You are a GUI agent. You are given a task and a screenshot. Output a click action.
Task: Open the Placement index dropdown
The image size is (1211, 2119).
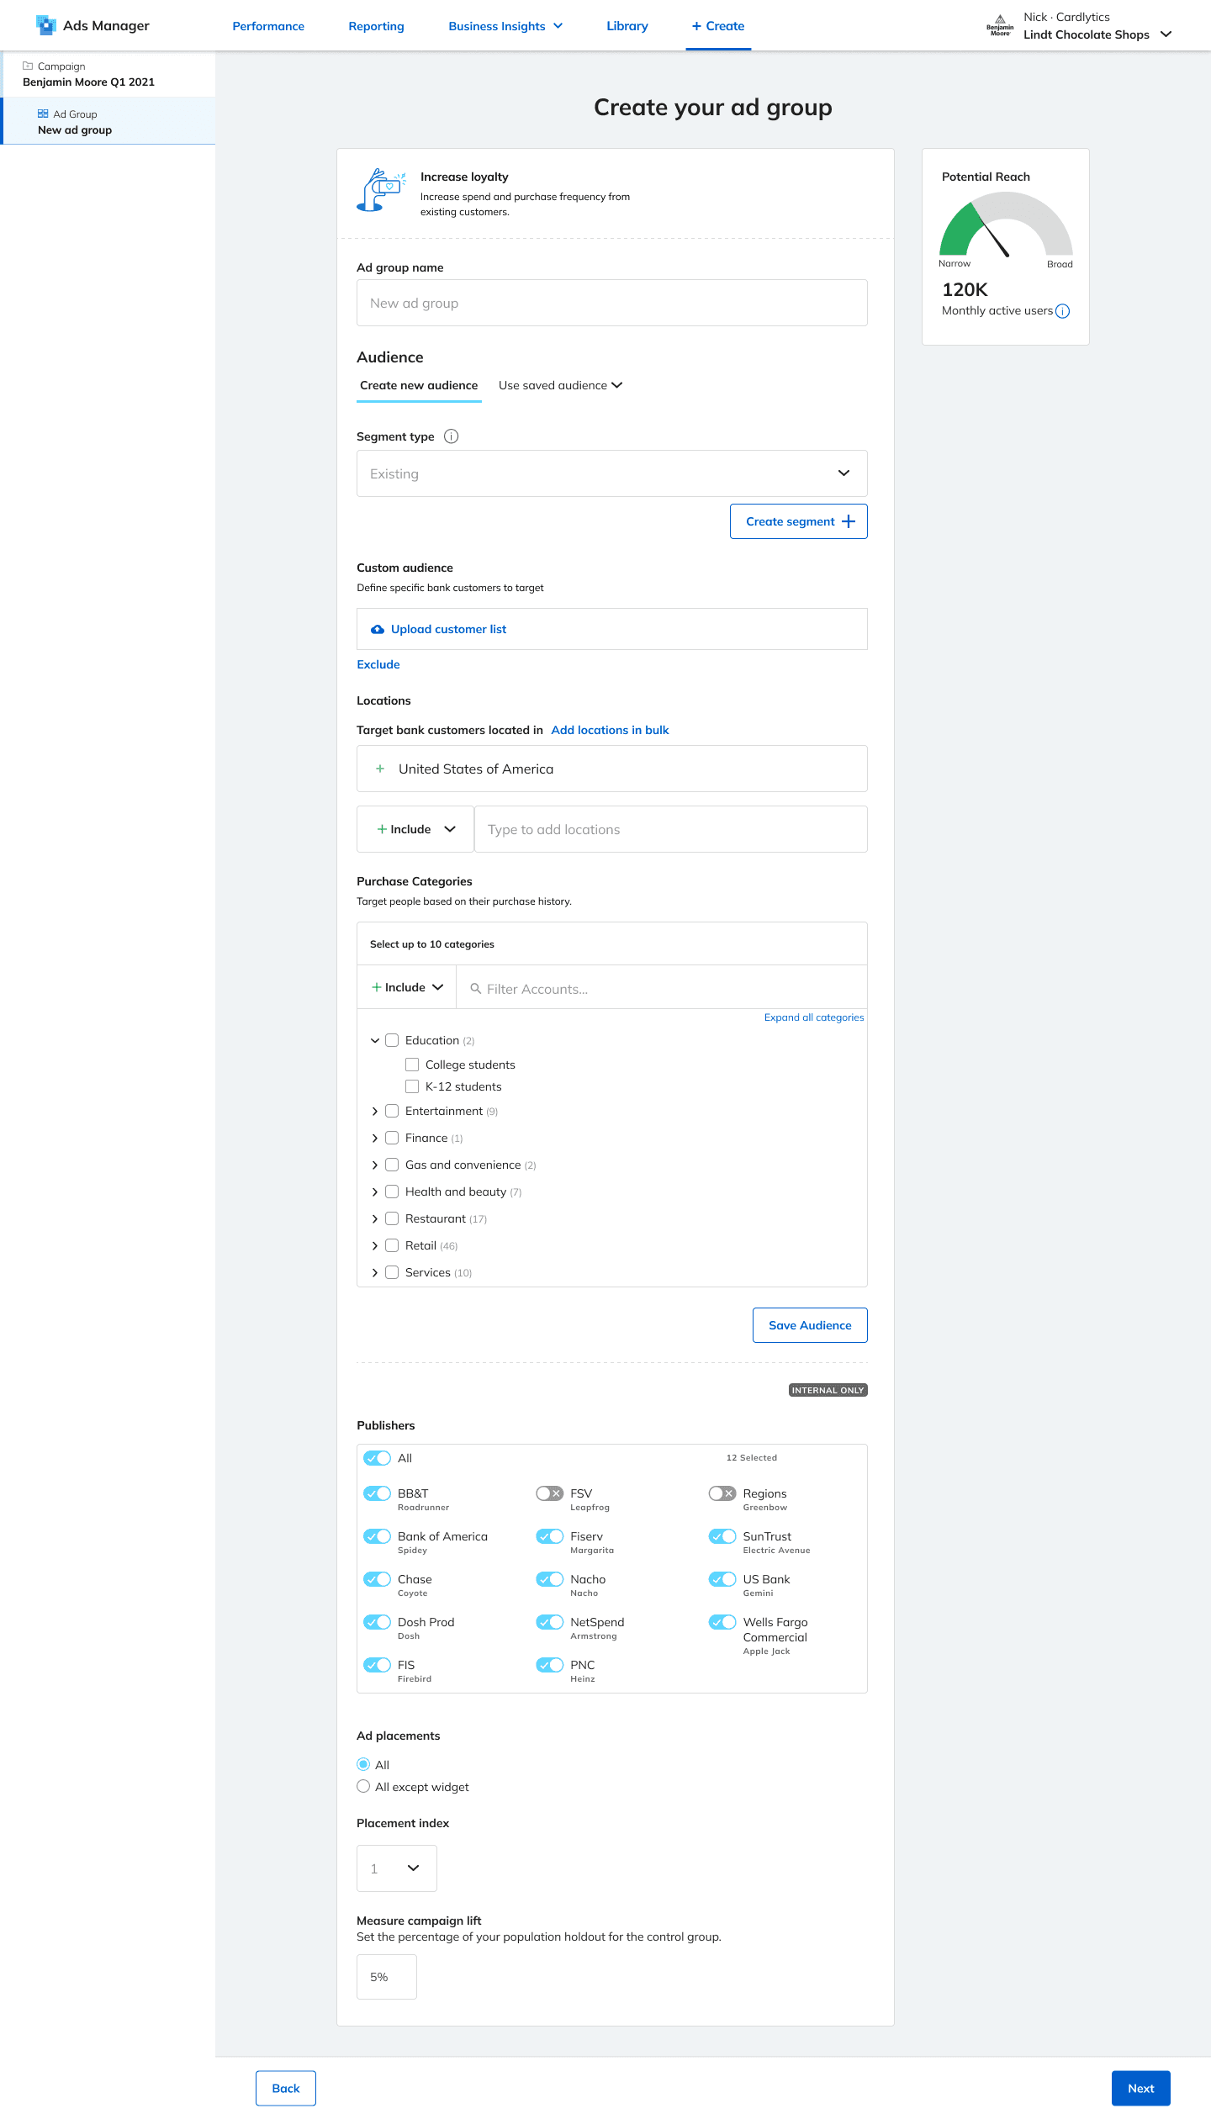pos(397,1868)
